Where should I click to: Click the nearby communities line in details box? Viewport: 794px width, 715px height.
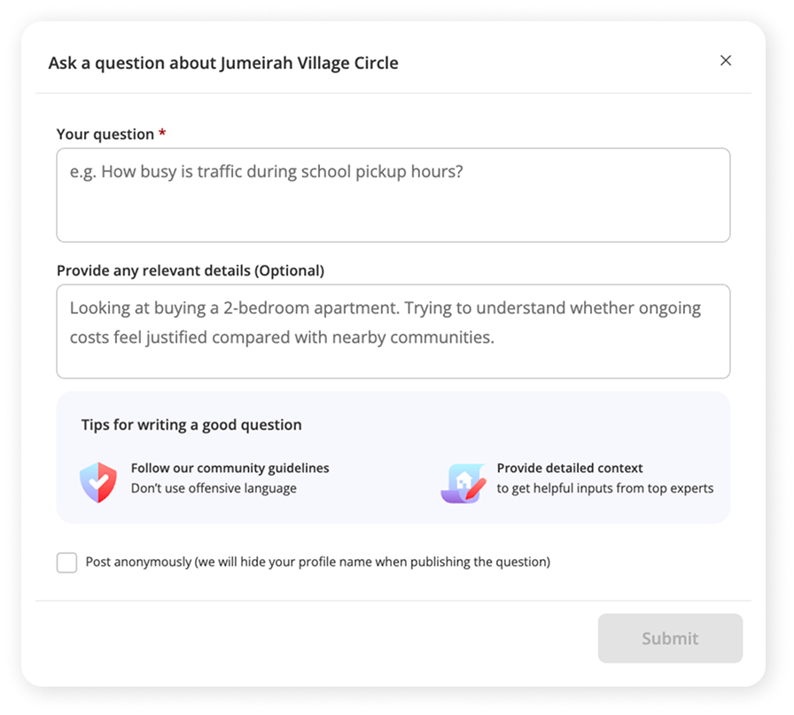click(282, 337)
